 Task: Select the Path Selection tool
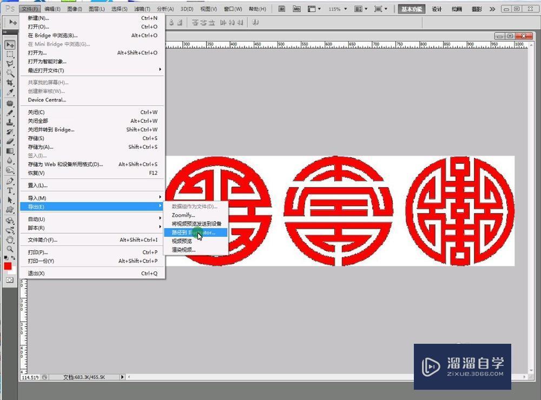[x=10, y=200]
